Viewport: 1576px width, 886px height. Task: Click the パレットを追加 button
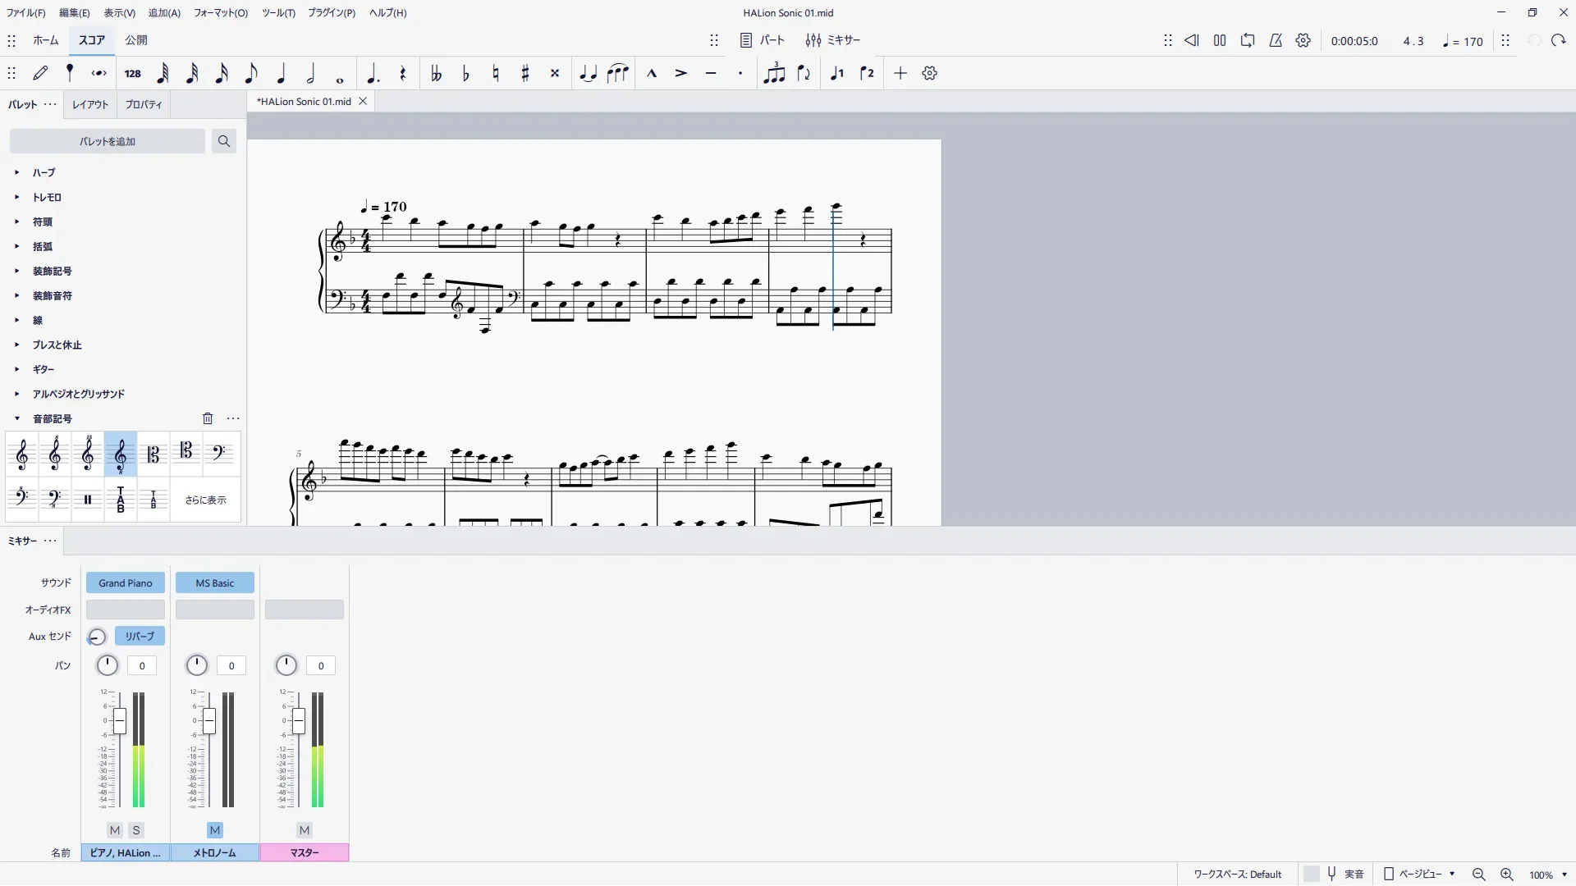108,141
